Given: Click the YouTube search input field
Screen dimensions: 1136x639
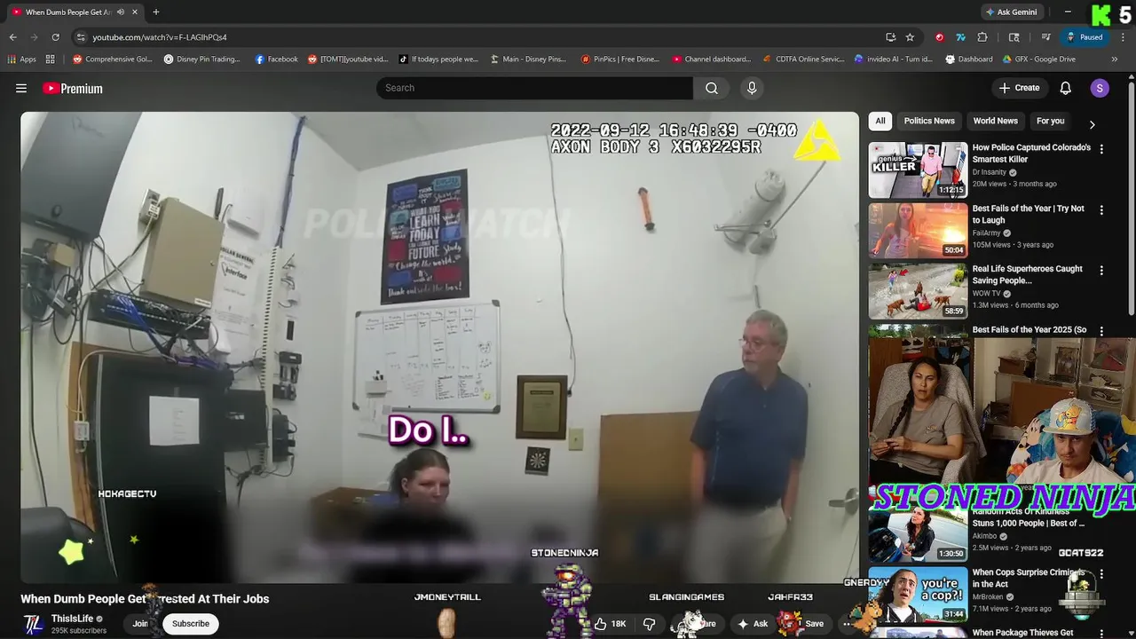Looking at the screenshot, I should click(x=534, y=88).
